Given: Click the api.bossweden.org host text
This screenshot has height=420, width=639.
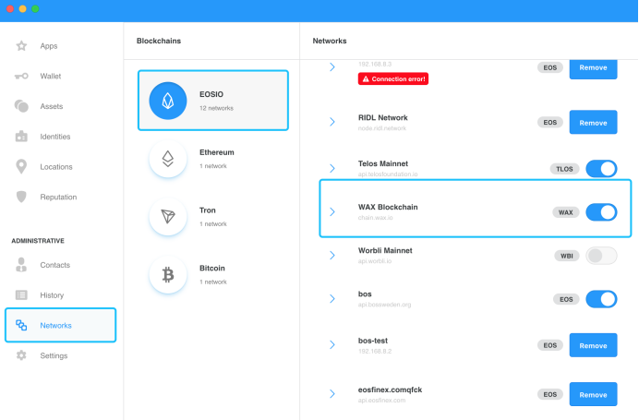Looking at the screenshot, I should pos(385,305).
